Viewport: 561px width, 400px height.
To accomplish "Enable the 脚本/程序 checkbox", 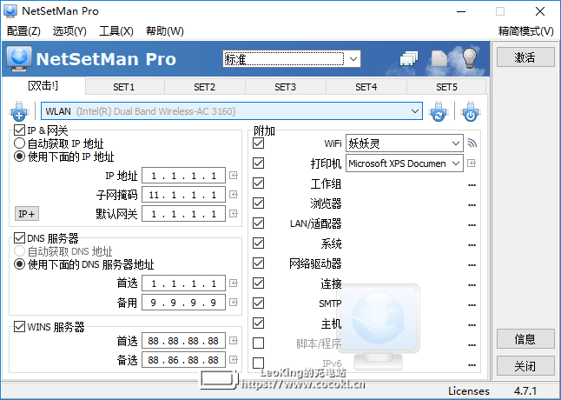I will pyautogui.click(x=258, y=343).
